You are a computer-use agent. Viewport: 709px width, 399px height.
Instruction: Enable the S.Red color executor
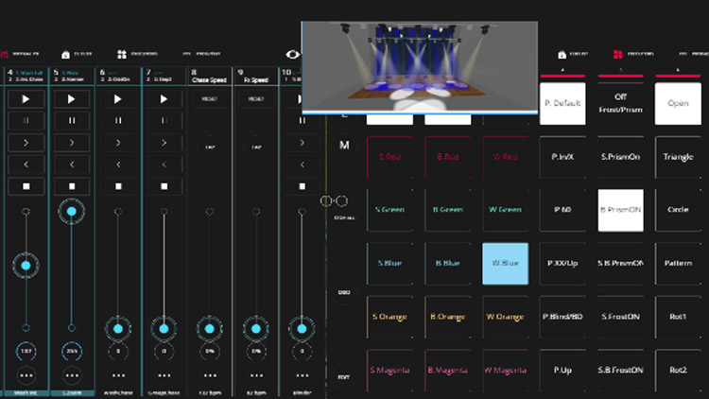pos(389,157)
